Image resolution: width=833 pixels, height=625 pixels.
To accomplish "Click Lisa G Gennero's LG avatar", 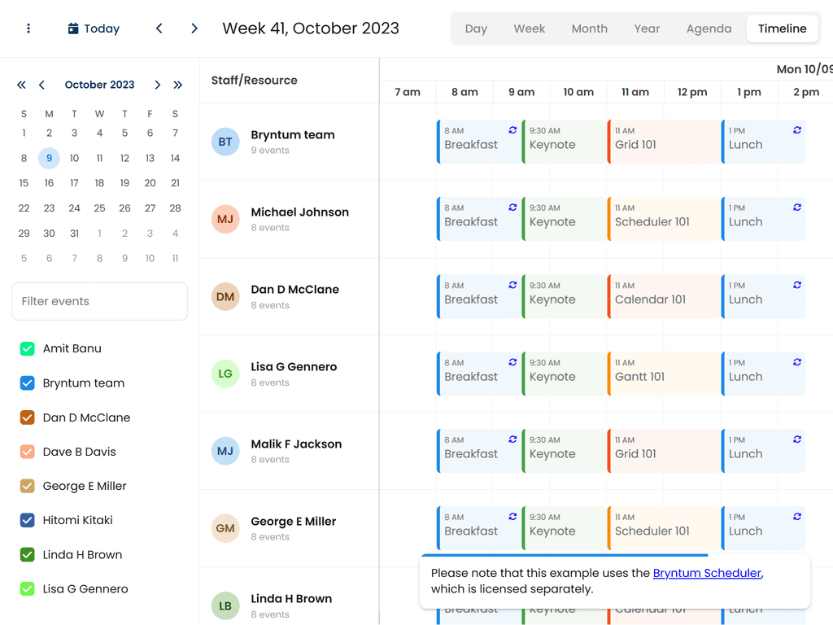I will coord(225,374).
